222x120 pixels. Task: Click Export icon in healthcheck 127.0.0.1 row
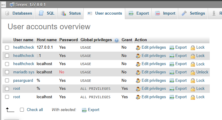tap(172, 47)
